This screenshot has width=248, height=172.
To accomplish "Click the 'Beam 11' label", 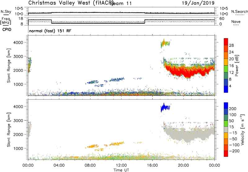I will 121,3.
